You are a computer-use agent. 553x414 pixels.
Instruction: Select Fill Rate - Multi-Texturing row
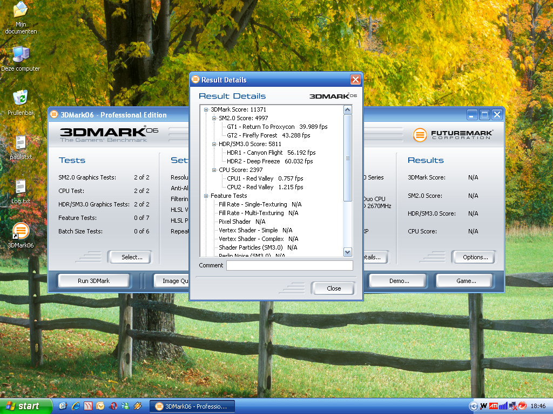tap(259, 213)
